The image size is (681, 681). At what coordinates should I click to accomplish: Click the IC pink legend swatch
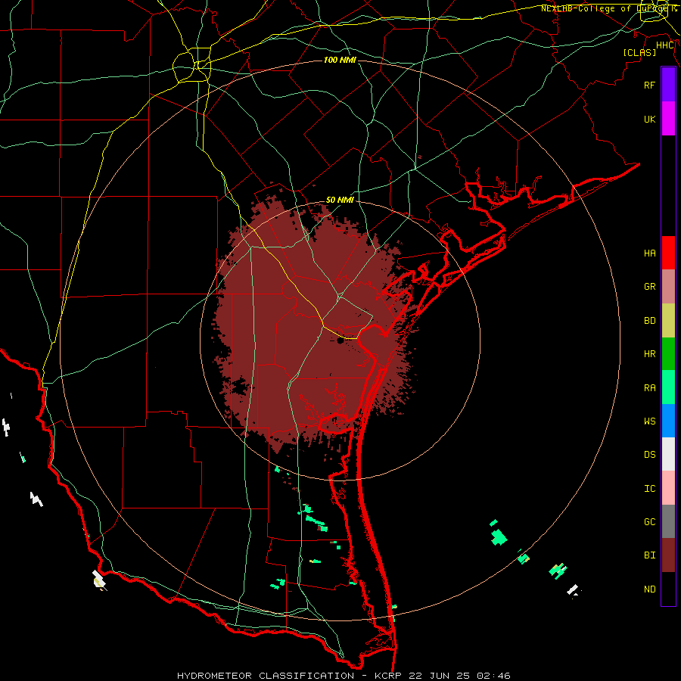pyautogui.click(x=668, y=488)
